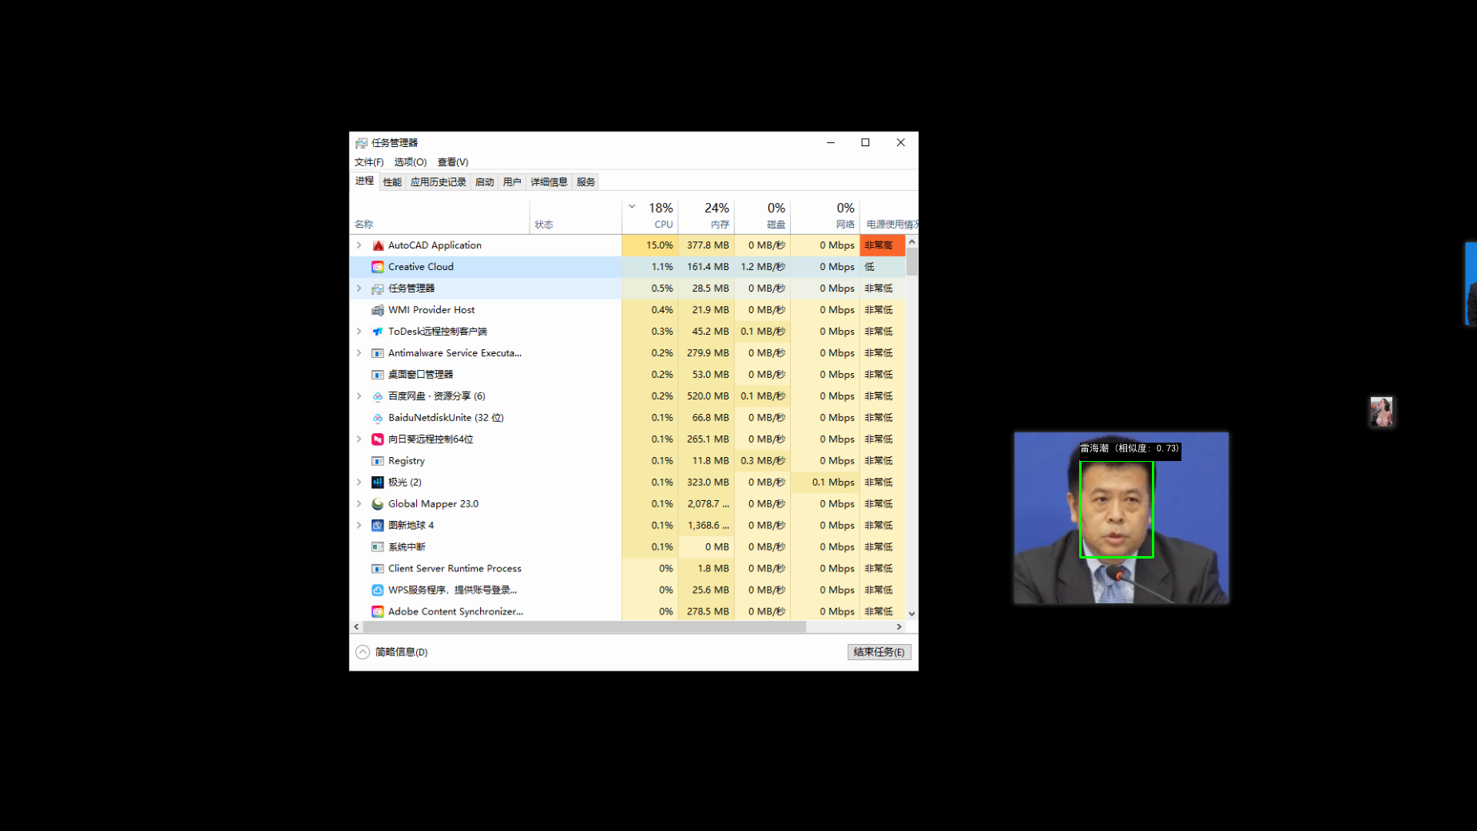Expand the Antimalware Service Executable entry
The image size is (1477, 831).
(x=359, y=353)
